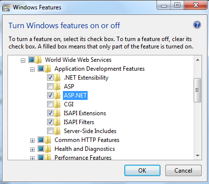
Task: Select the ISAPI Extensions label
Action: pyautogui.click(x=85, y=113)
